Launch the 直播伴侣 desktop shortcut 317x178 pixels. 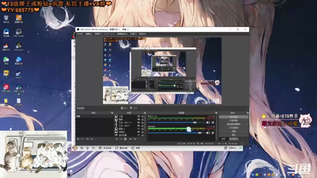(x=19, y=19)
